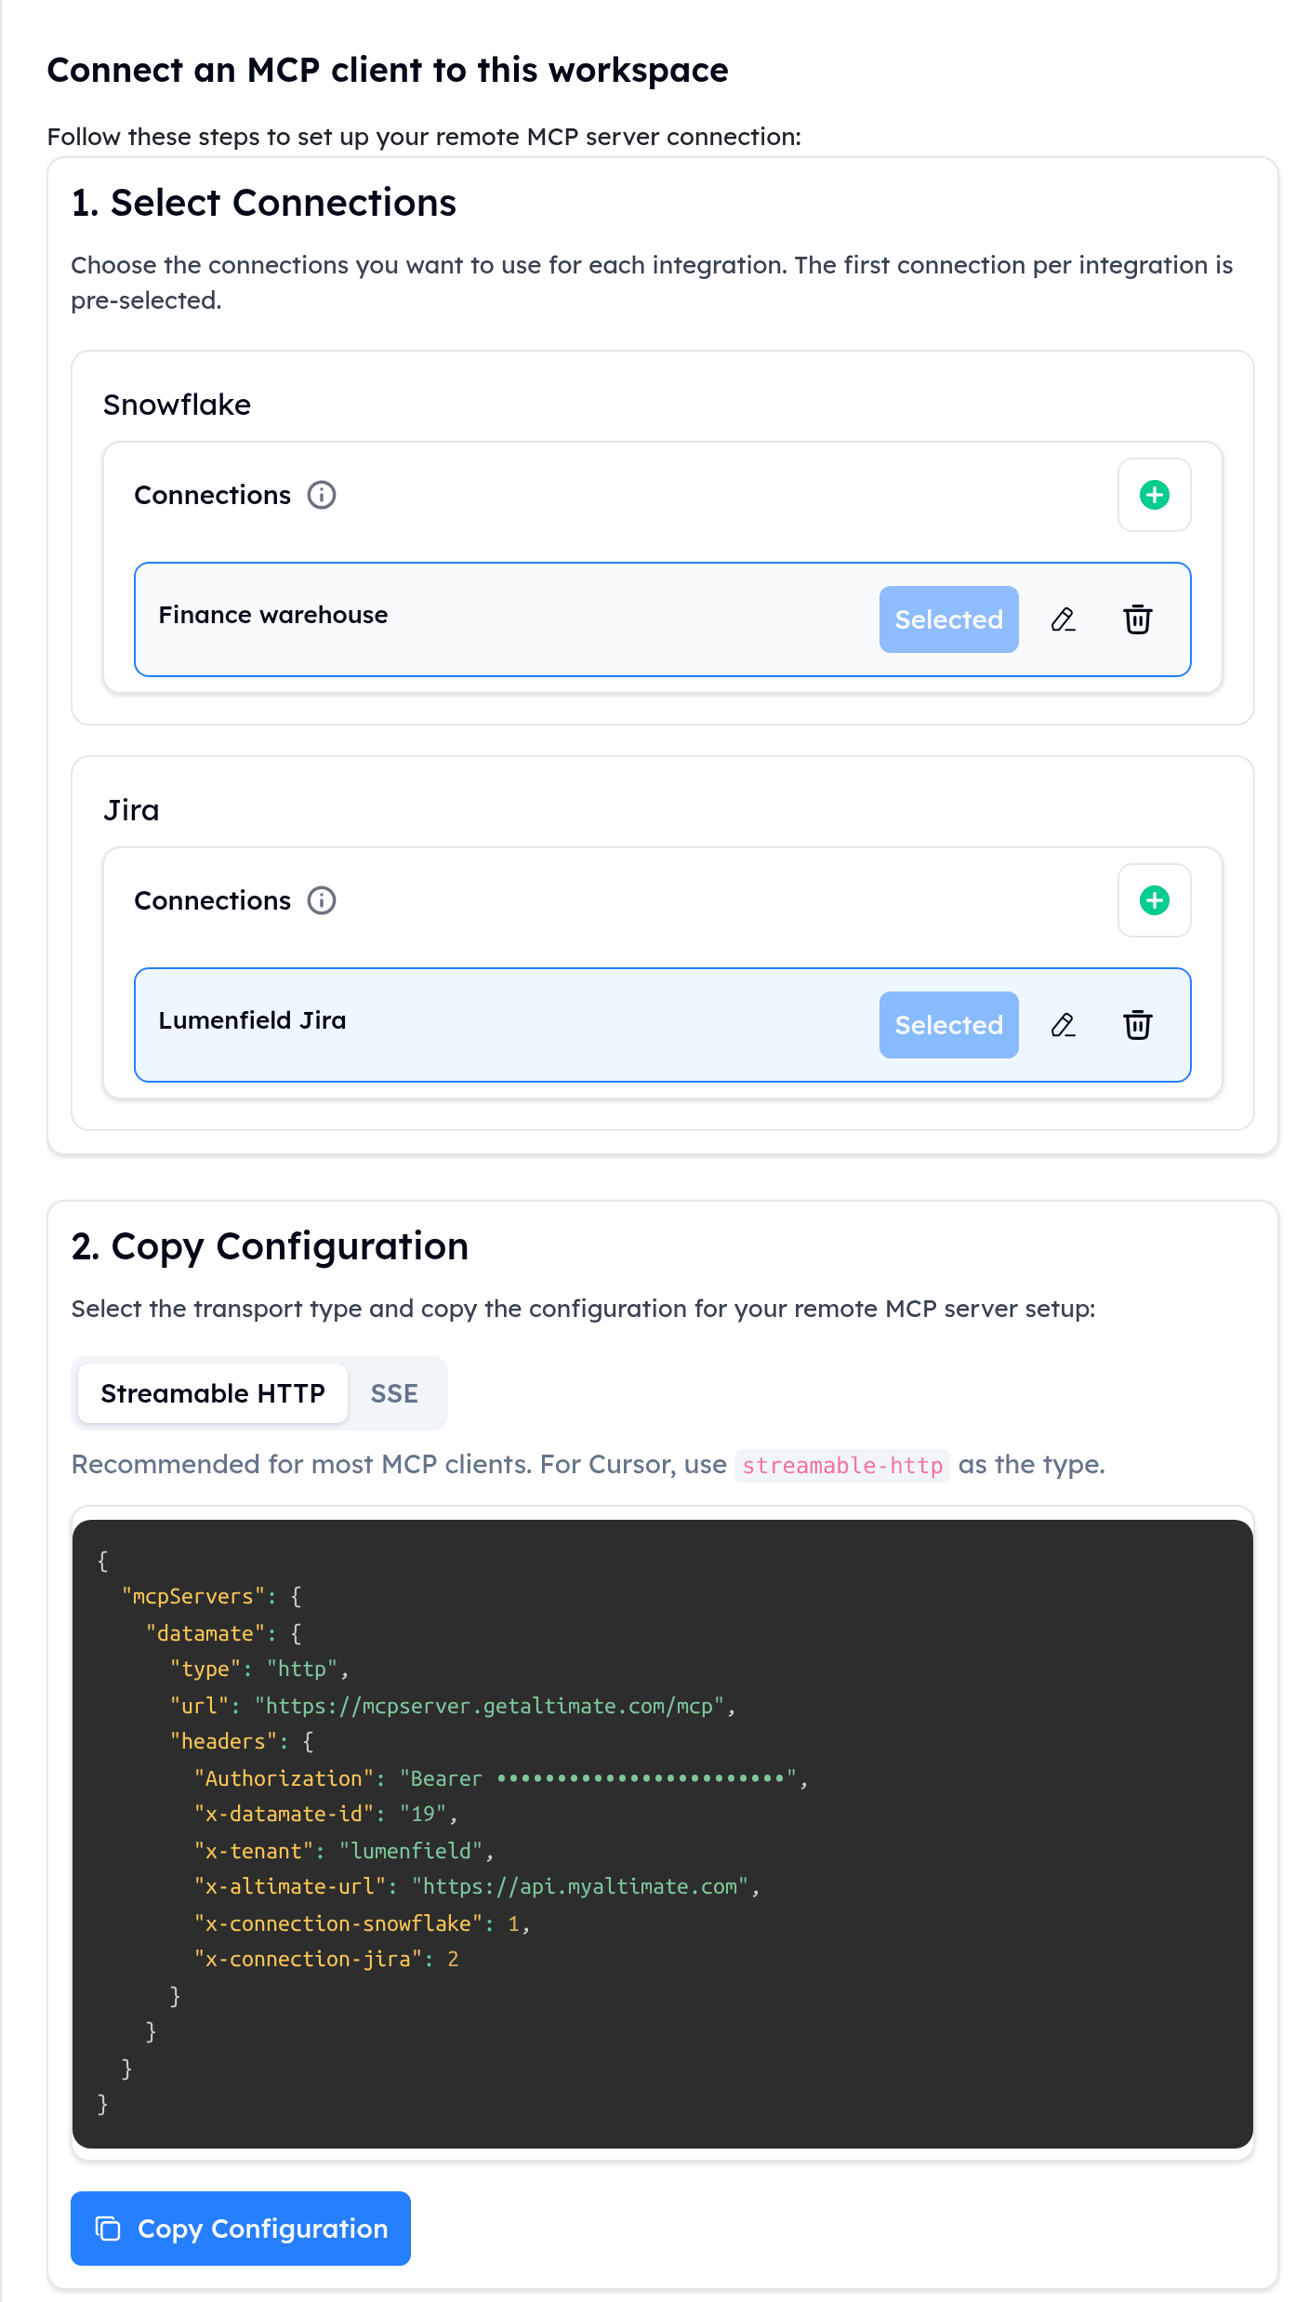Image resolution: width=1309 pixels, height=2302 pixels.
Task: Show info about Jira connections
Action: tap(322, 900)
